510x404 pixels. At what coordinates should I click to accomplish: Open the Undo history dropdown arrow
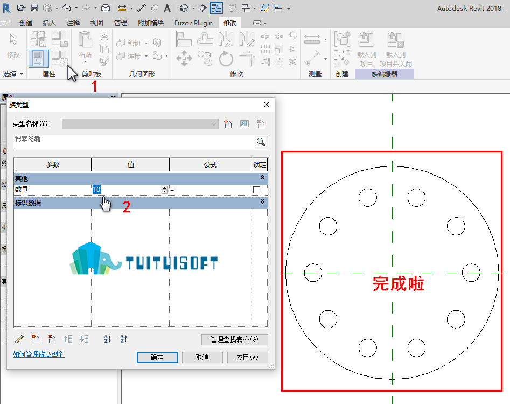(76, 8)
